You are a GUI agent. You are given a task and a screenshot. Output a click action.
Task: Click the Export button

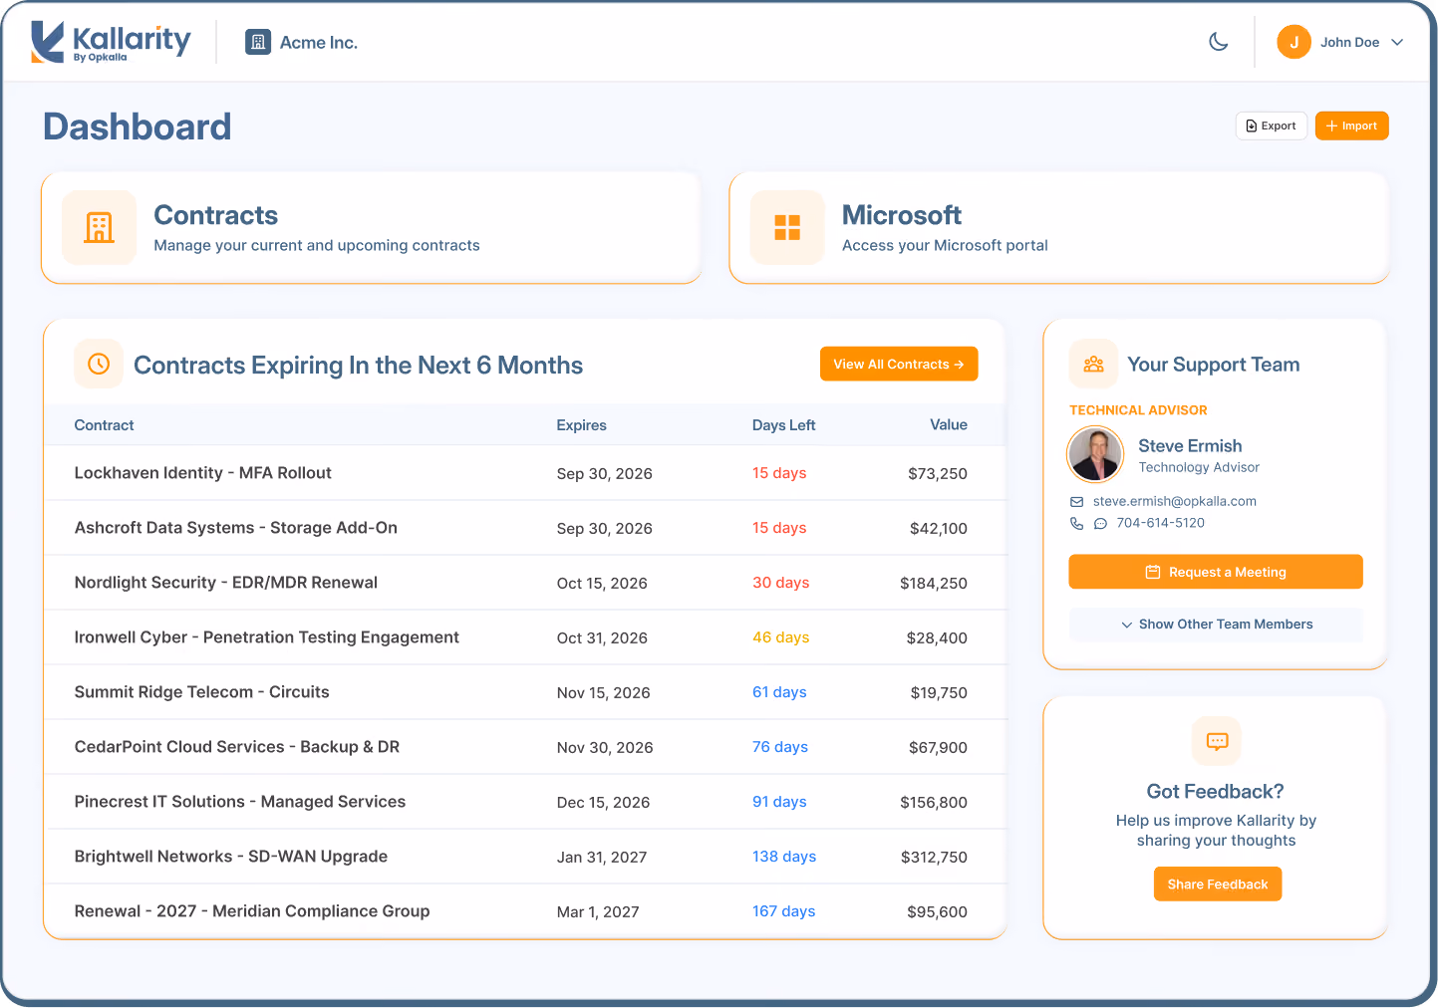point(1272,126)
